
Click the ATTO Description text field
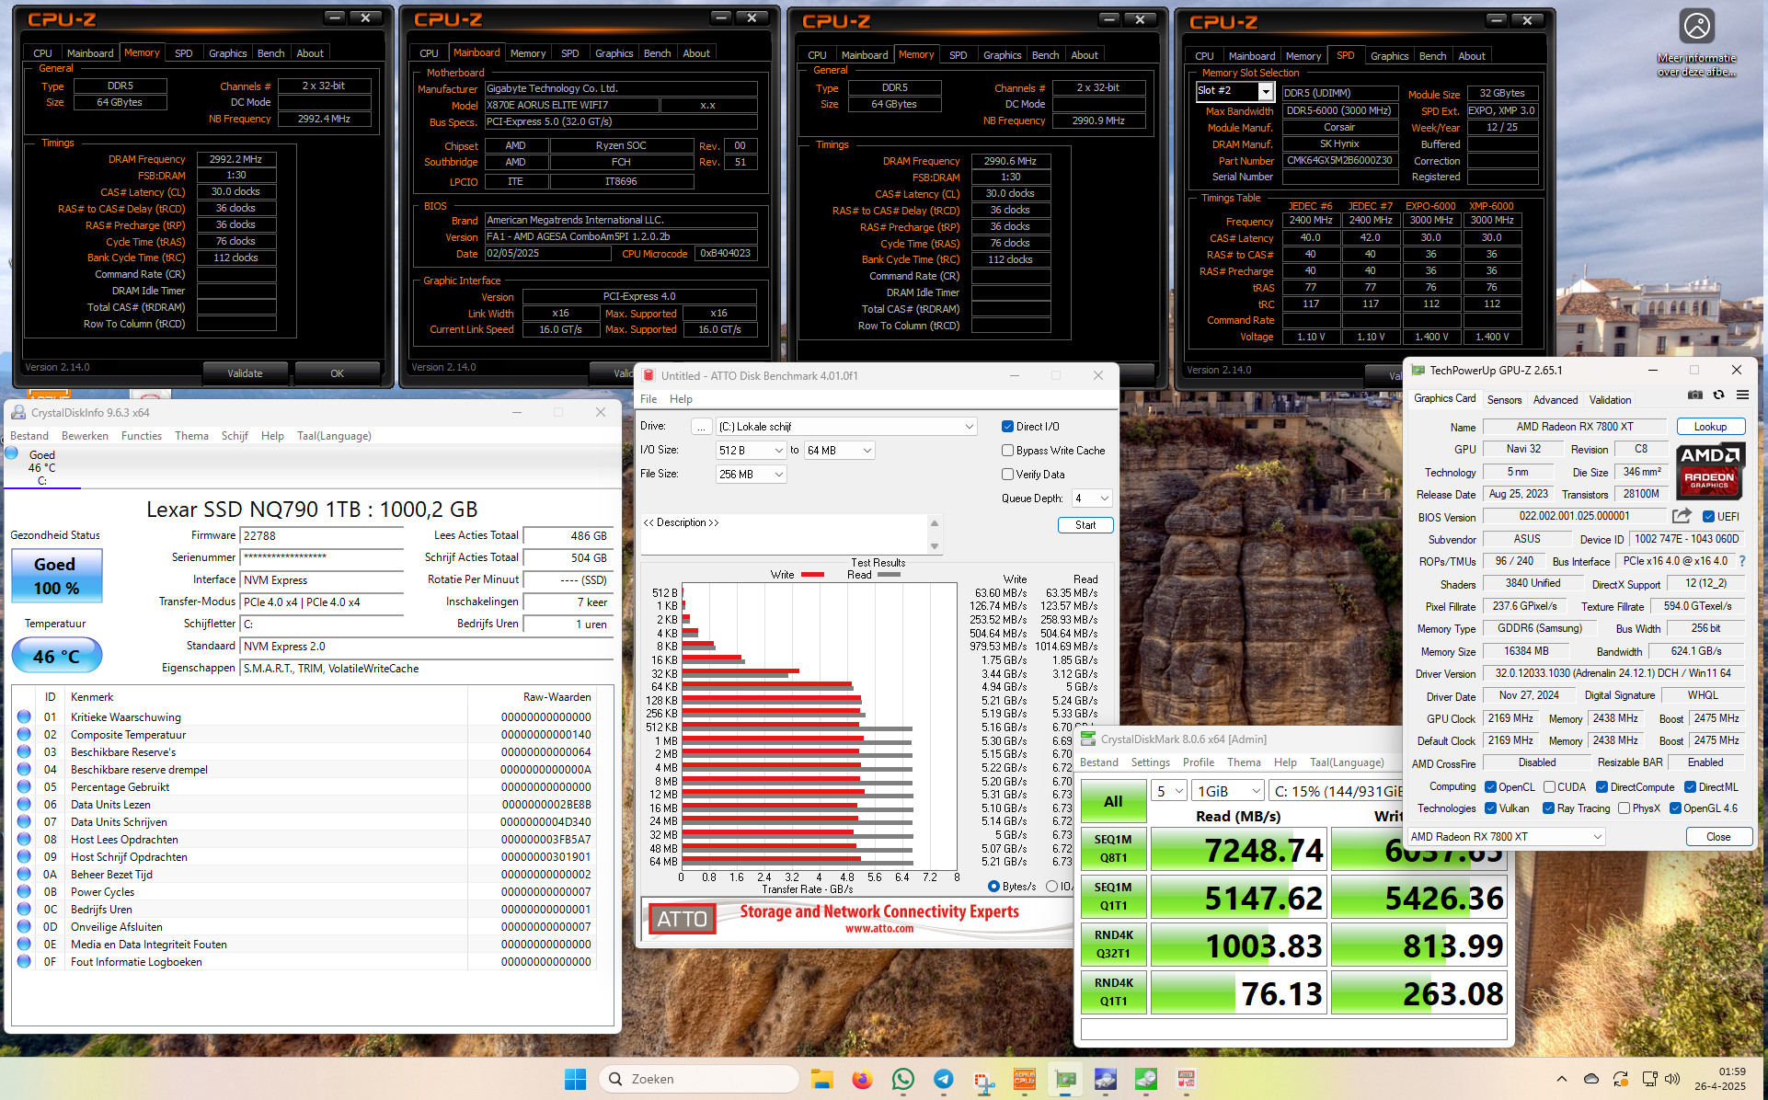click(x=785, y=534)
